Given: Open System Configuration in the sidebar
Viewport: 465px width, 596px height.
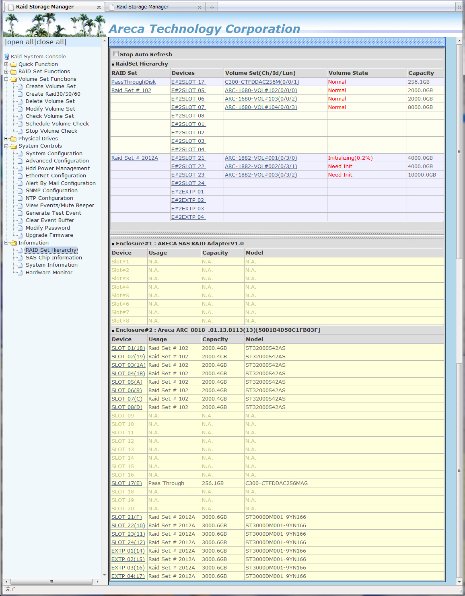Looking at the screenshot, I should [x=54, y=154].
